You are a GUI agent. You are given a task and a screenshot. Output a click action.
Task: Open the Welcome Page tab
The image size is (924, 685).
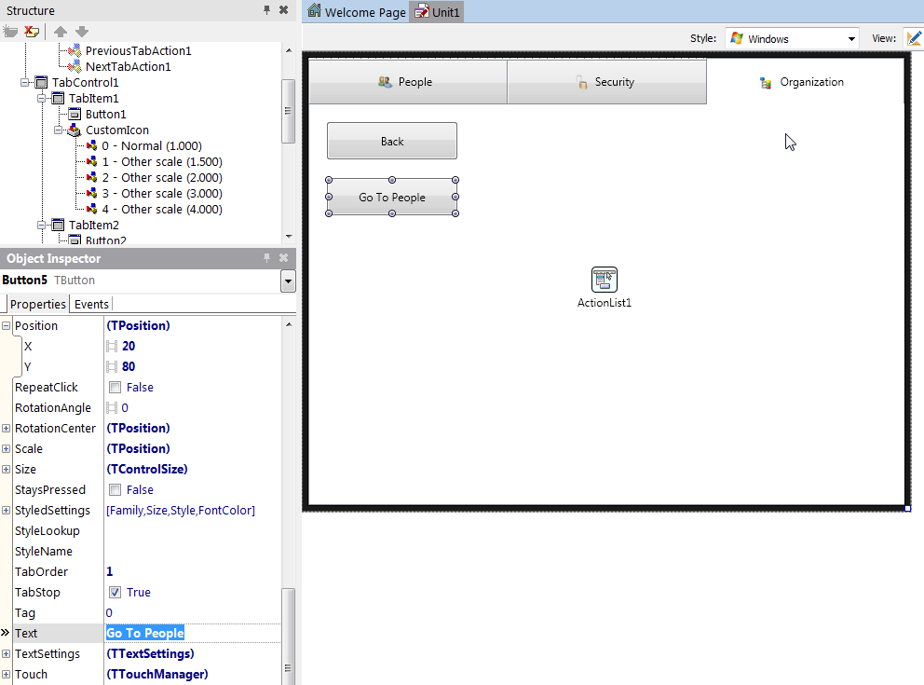[x=357, y=12]
